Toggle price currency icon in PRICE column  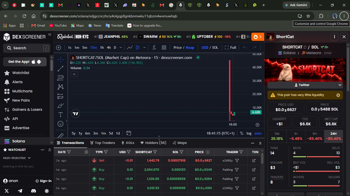click(x=208, y=152)
